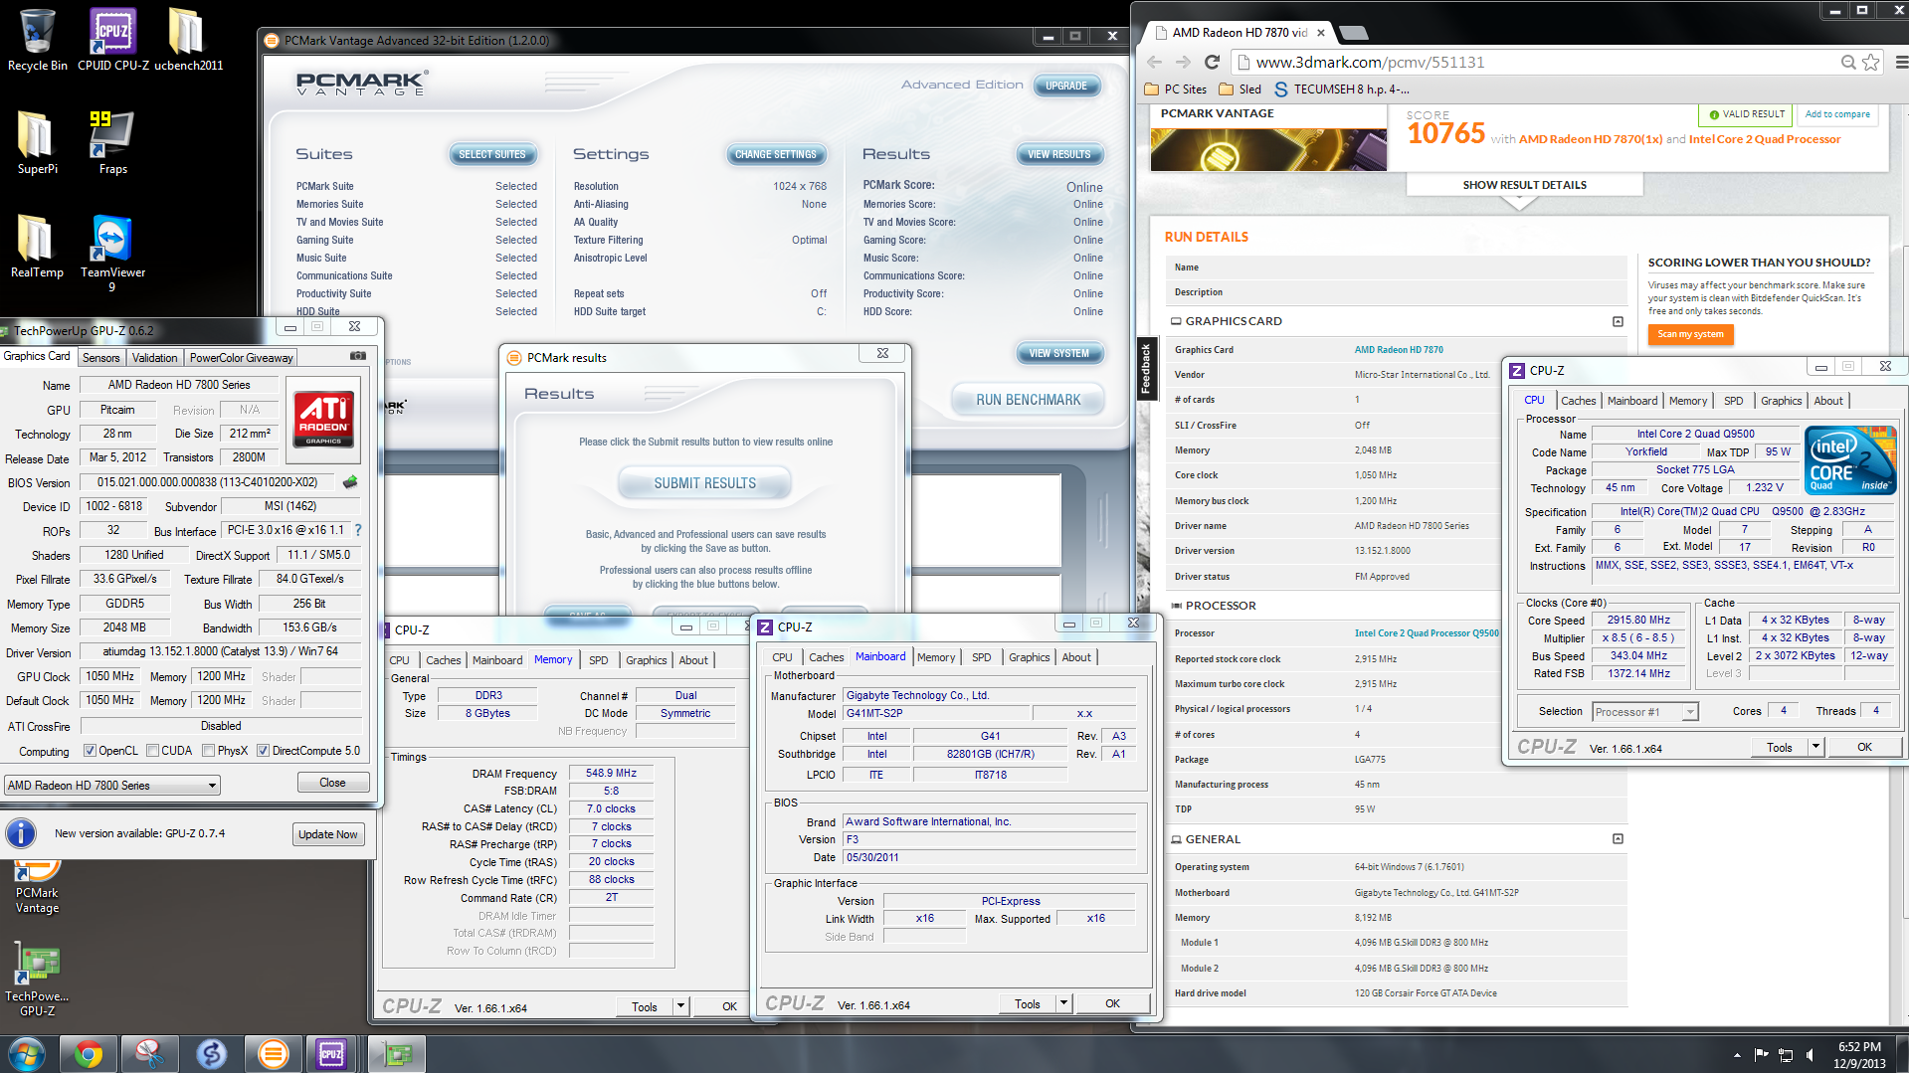Open RealTemp desktop folder
Viewport: 1909px width, 1073px height.
pyautogui.click(x=37, y=246)
